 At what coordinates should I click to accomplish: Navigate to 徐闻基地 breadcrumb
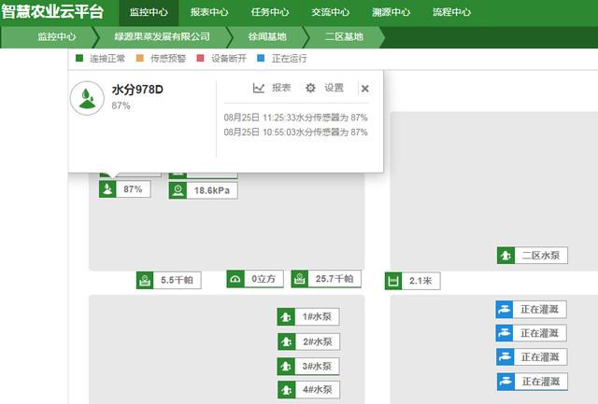pyautogui.click(x=266, y=37)
